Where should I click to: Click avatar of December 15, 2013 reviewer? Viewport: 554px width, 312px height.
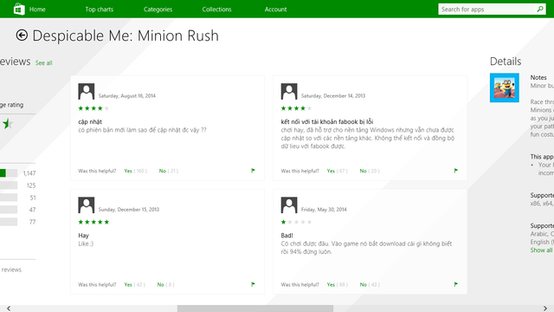pyautogui.click(x=87, y=205)
